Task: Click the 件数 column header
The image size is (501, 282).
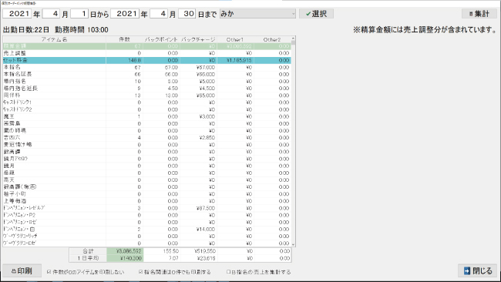Action: tap(124, 39)
